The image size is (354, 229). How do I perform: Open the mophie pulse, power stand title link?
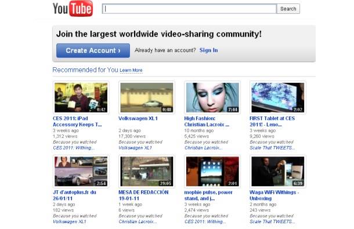[208, 195]
